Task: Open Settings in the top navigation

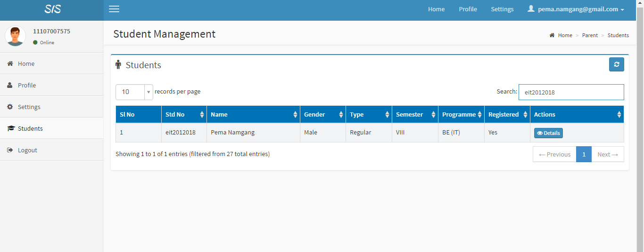Action: (502, 9)
